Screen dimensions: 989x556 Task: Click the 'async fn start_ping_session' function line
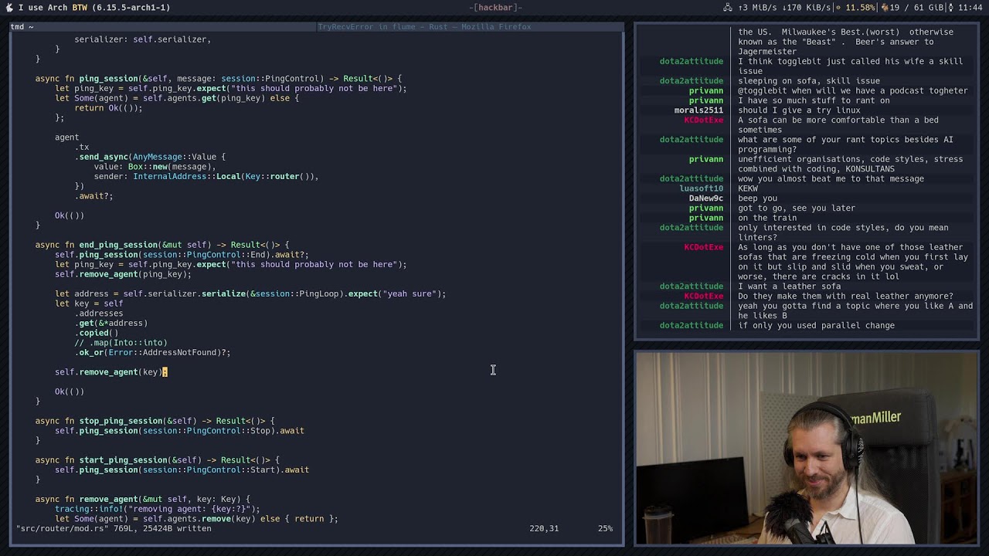pyautogui.click(x=157, y=460)
